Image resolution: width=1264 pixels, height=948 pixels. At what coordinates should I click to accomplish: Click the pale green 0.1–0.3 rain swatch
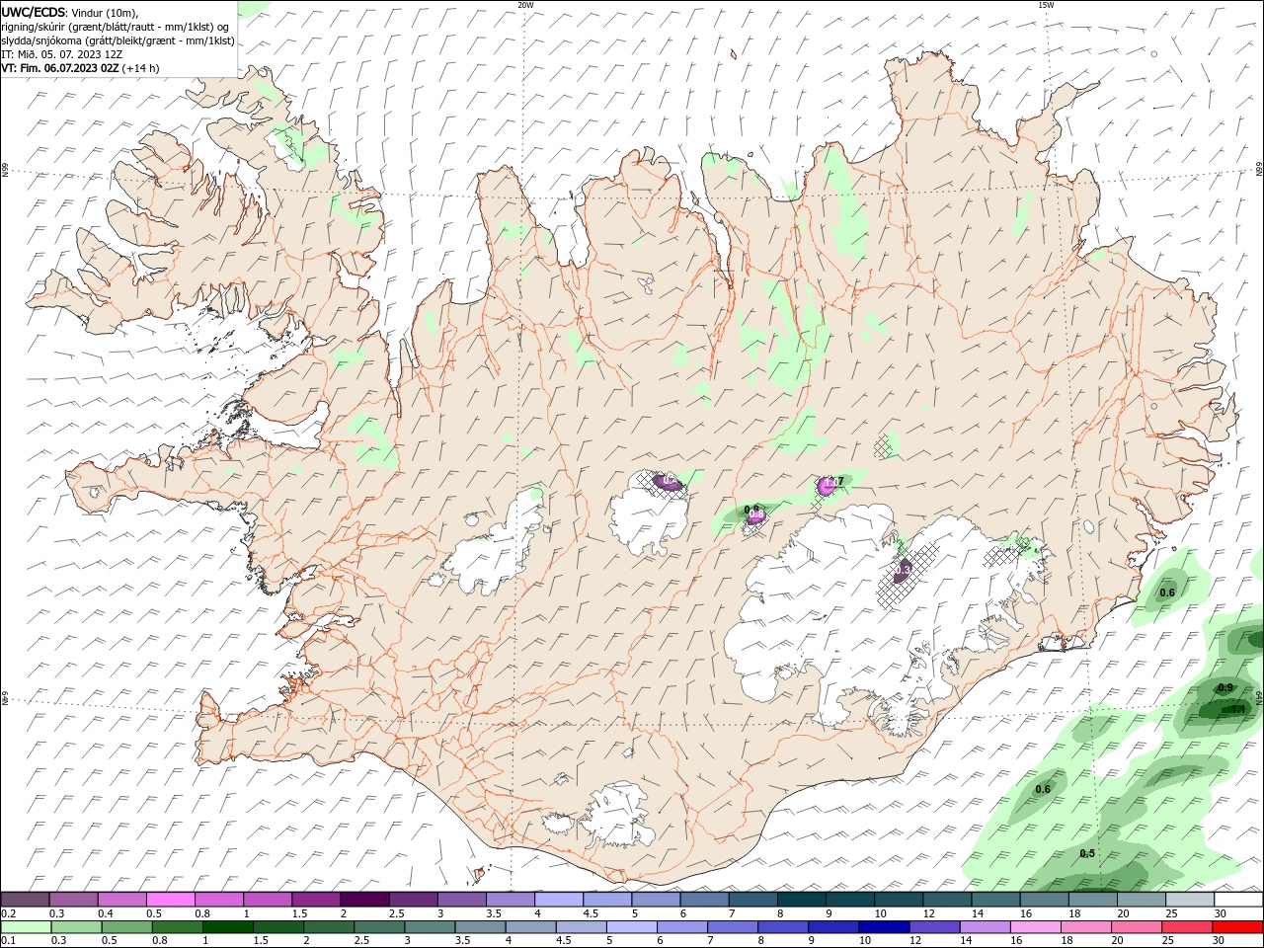26,926
